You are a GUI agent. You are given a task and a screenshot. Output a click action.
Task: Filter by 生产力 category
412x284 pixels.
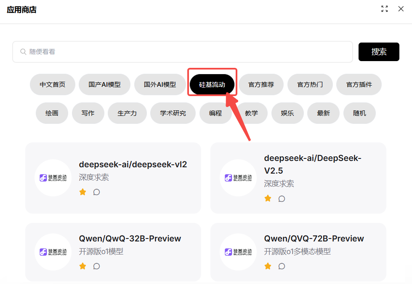tap(127, 113)
